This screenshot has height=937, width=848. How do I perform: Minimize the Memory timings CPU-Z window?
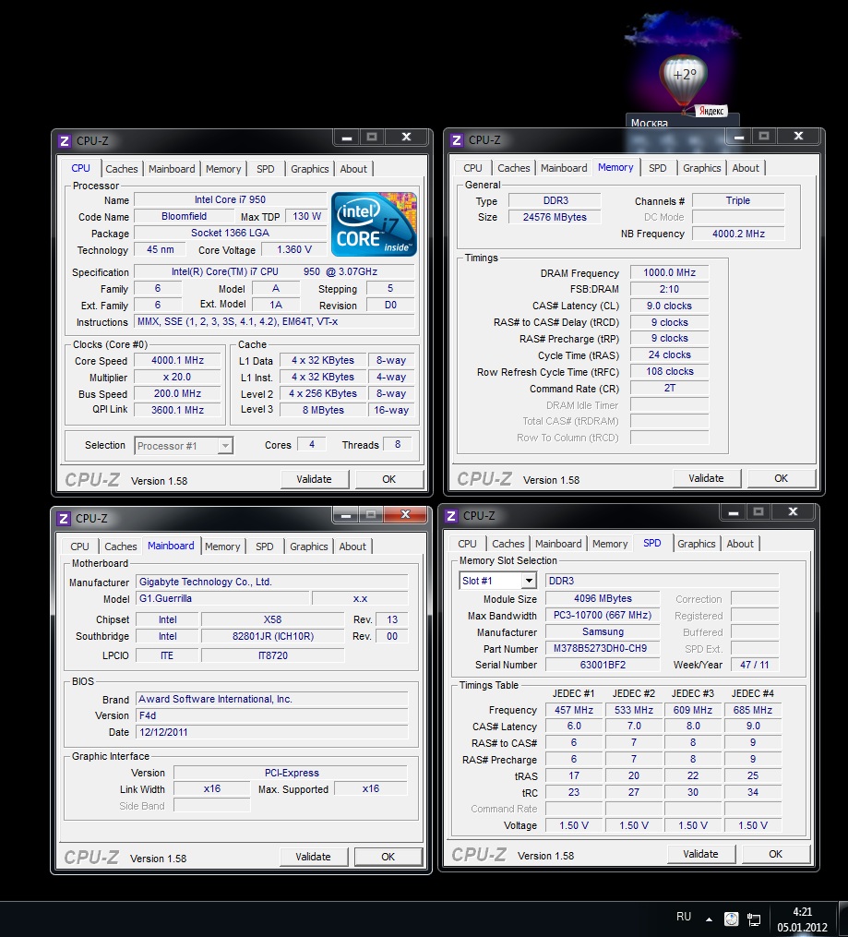click(x=739, y=137)
